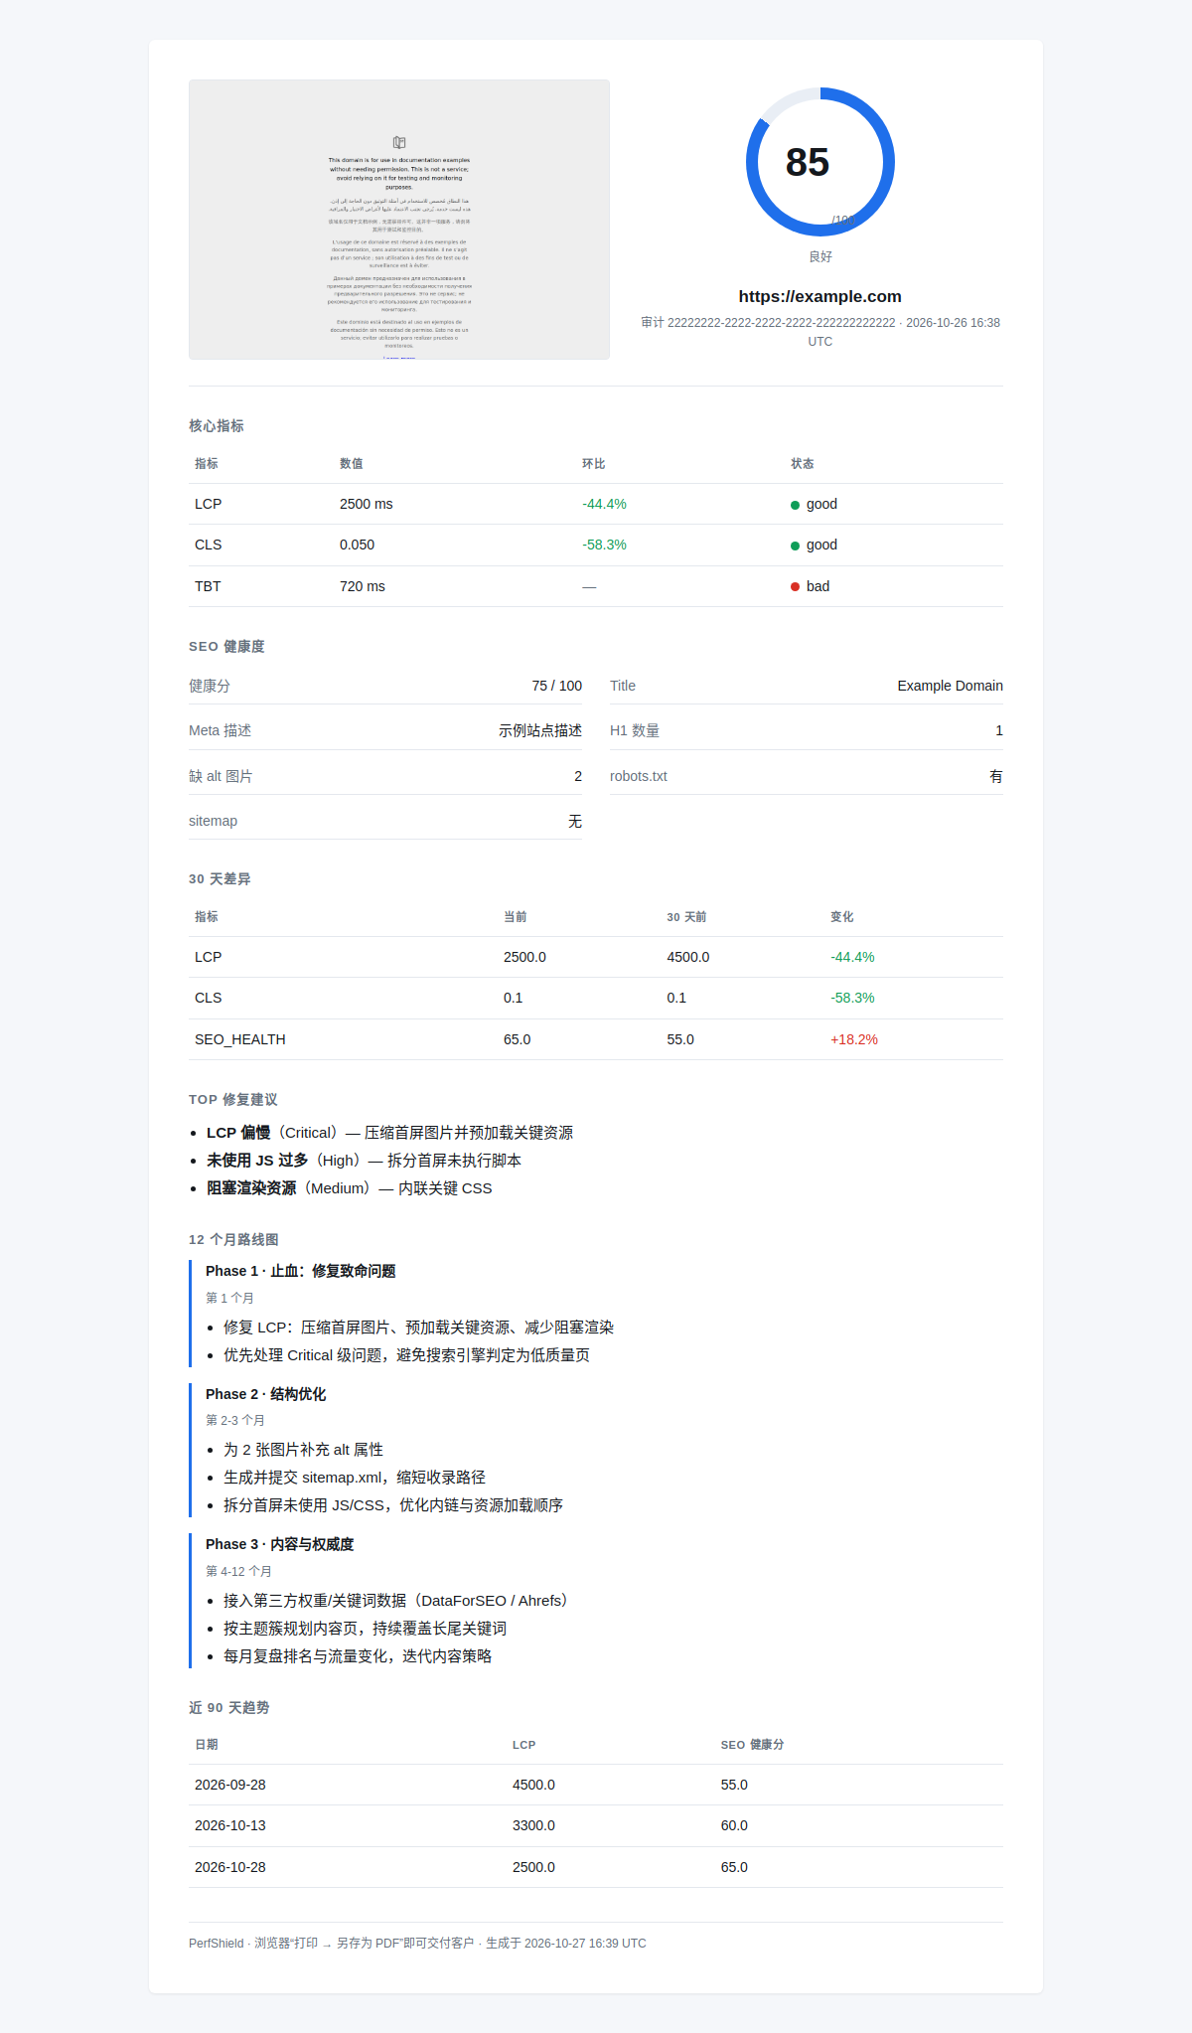Click the DataForSEO / Ahrefs bullet

click(x=398, y=1601)
